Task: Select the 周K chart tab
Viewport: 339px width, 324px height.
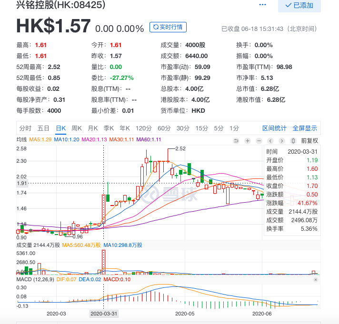Action: click(77, 128)
